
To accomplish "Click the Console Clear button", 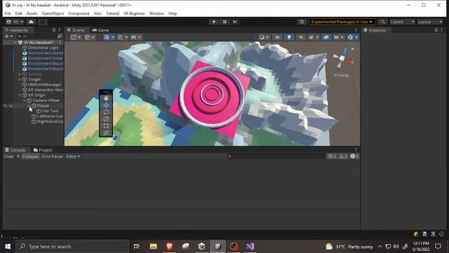I will [8, 156].
